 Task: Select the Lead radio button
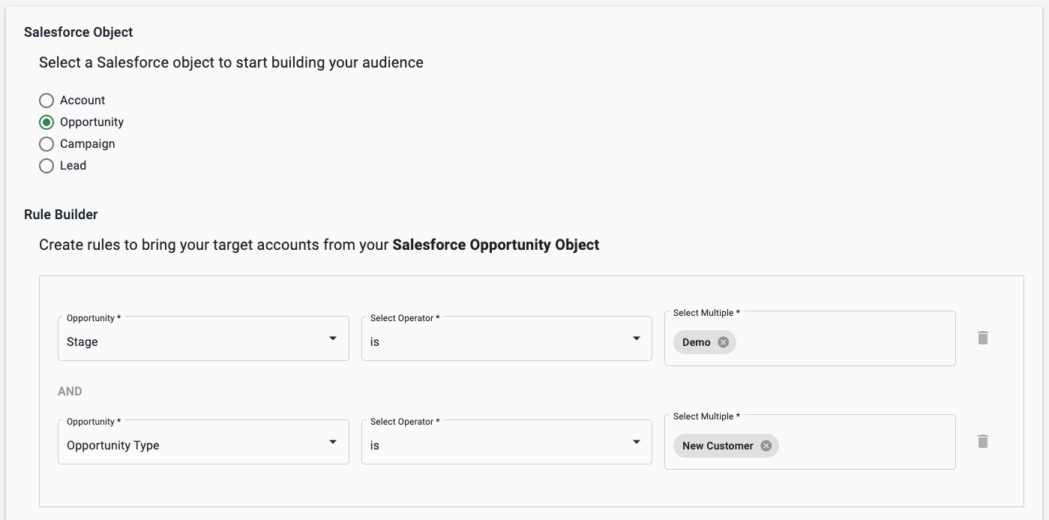click(x=46, y=166)
